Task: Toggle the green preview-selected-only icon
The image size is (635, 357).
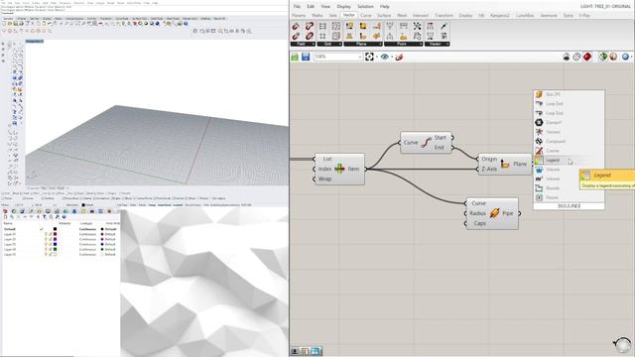Action: (x=603, y=57)
